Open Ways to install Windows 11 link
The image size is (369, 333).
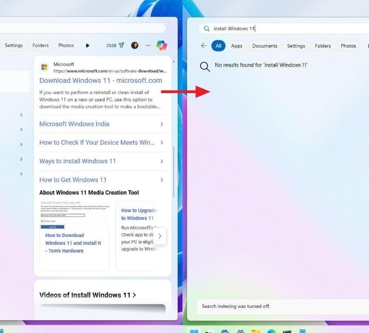[x=78, y=161]
